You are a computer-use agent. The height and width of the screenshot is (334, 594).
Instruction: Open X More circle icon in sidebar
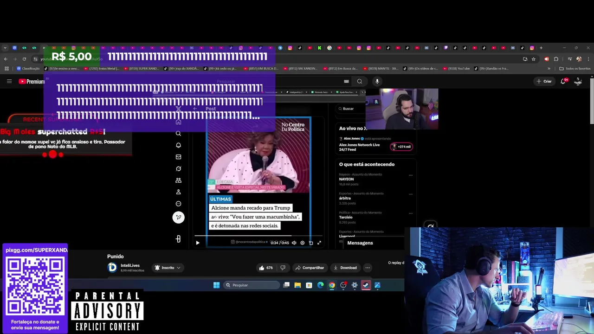pyautogui.click(x=178, y=204)
